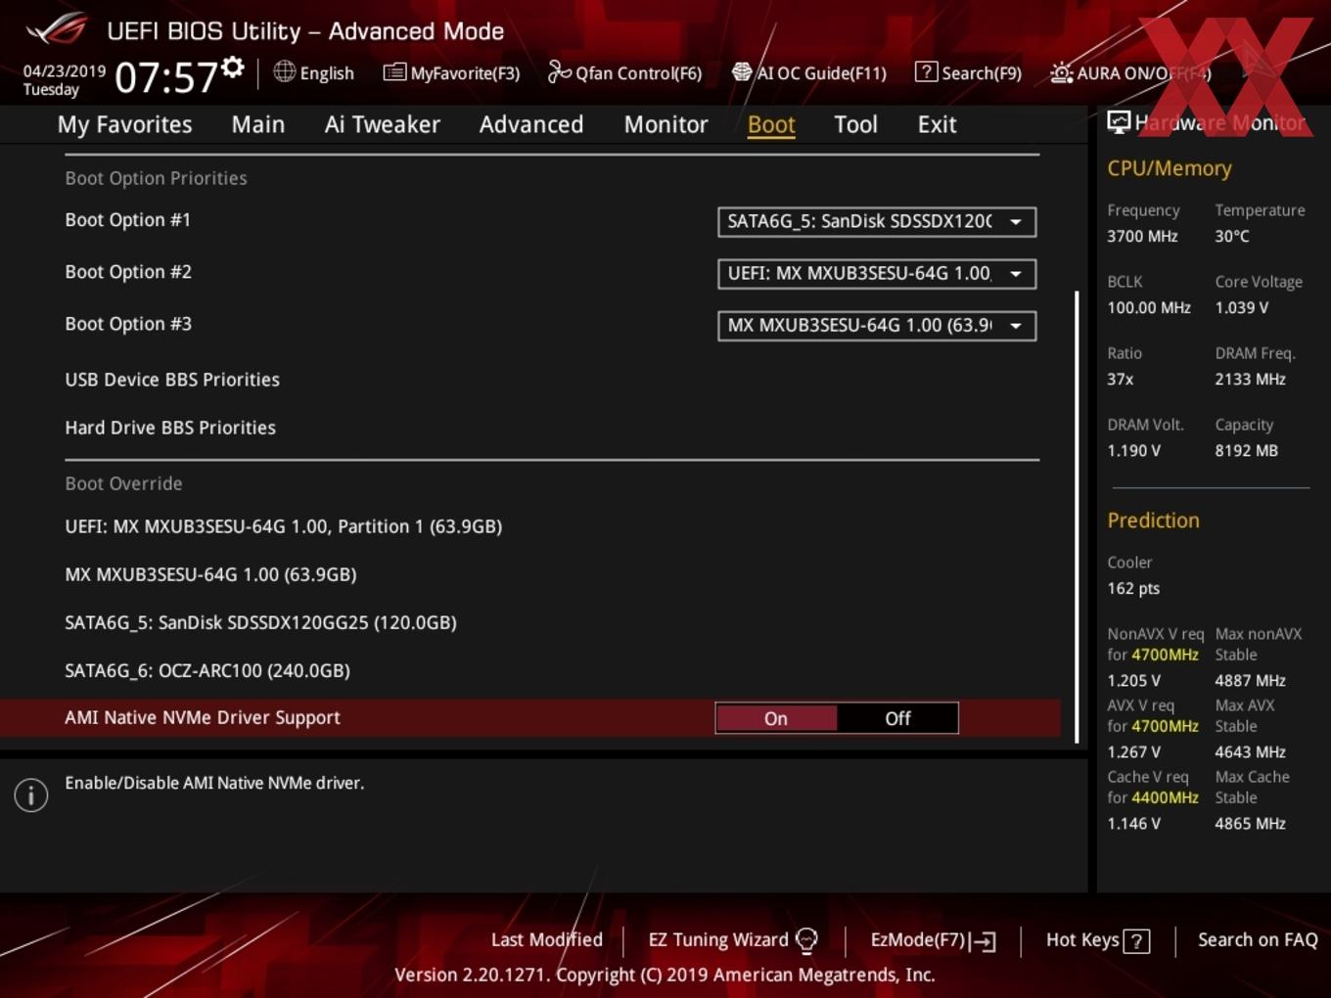Image resolution: width=1331 pixels, height=998 pixels.
Task: Click the 07:57 clock display
Action: tap(165, 77)
